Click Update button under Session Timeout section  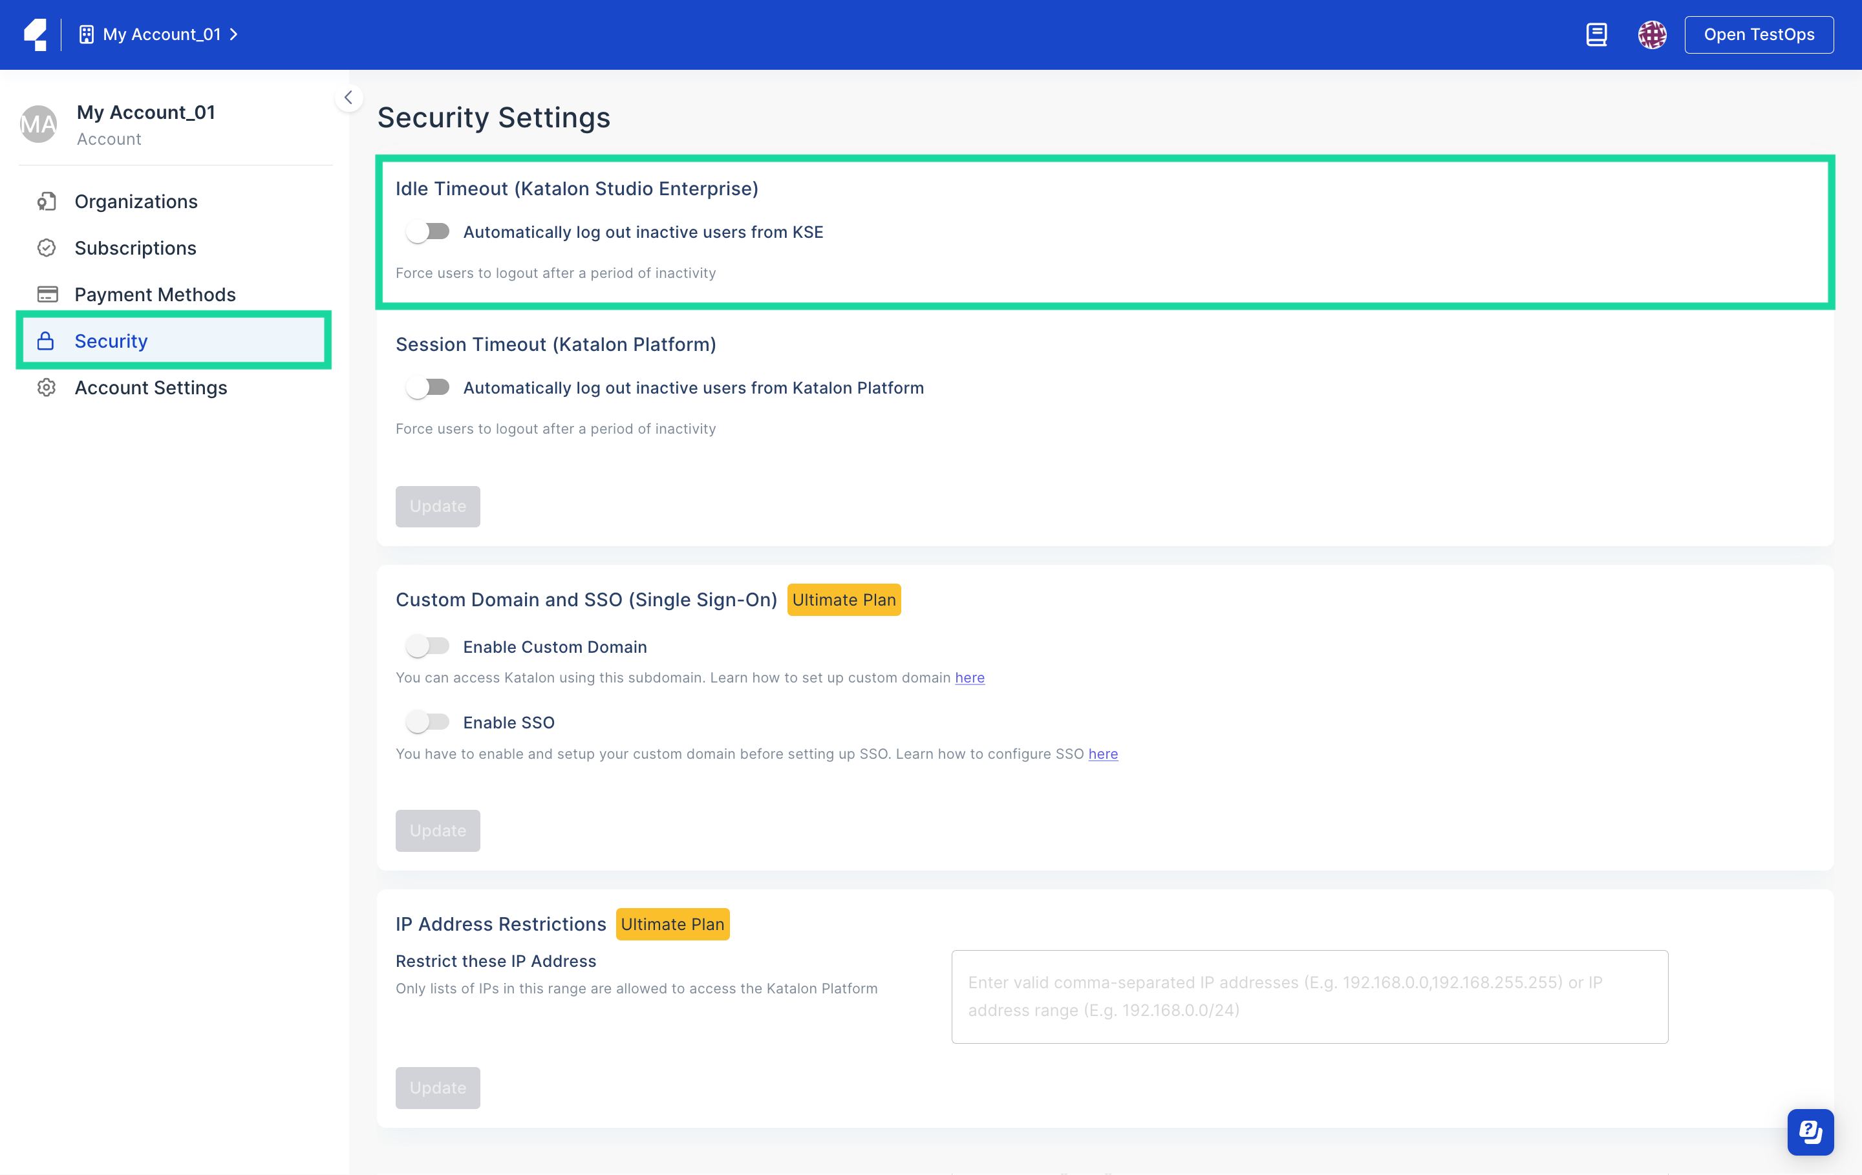438,506
